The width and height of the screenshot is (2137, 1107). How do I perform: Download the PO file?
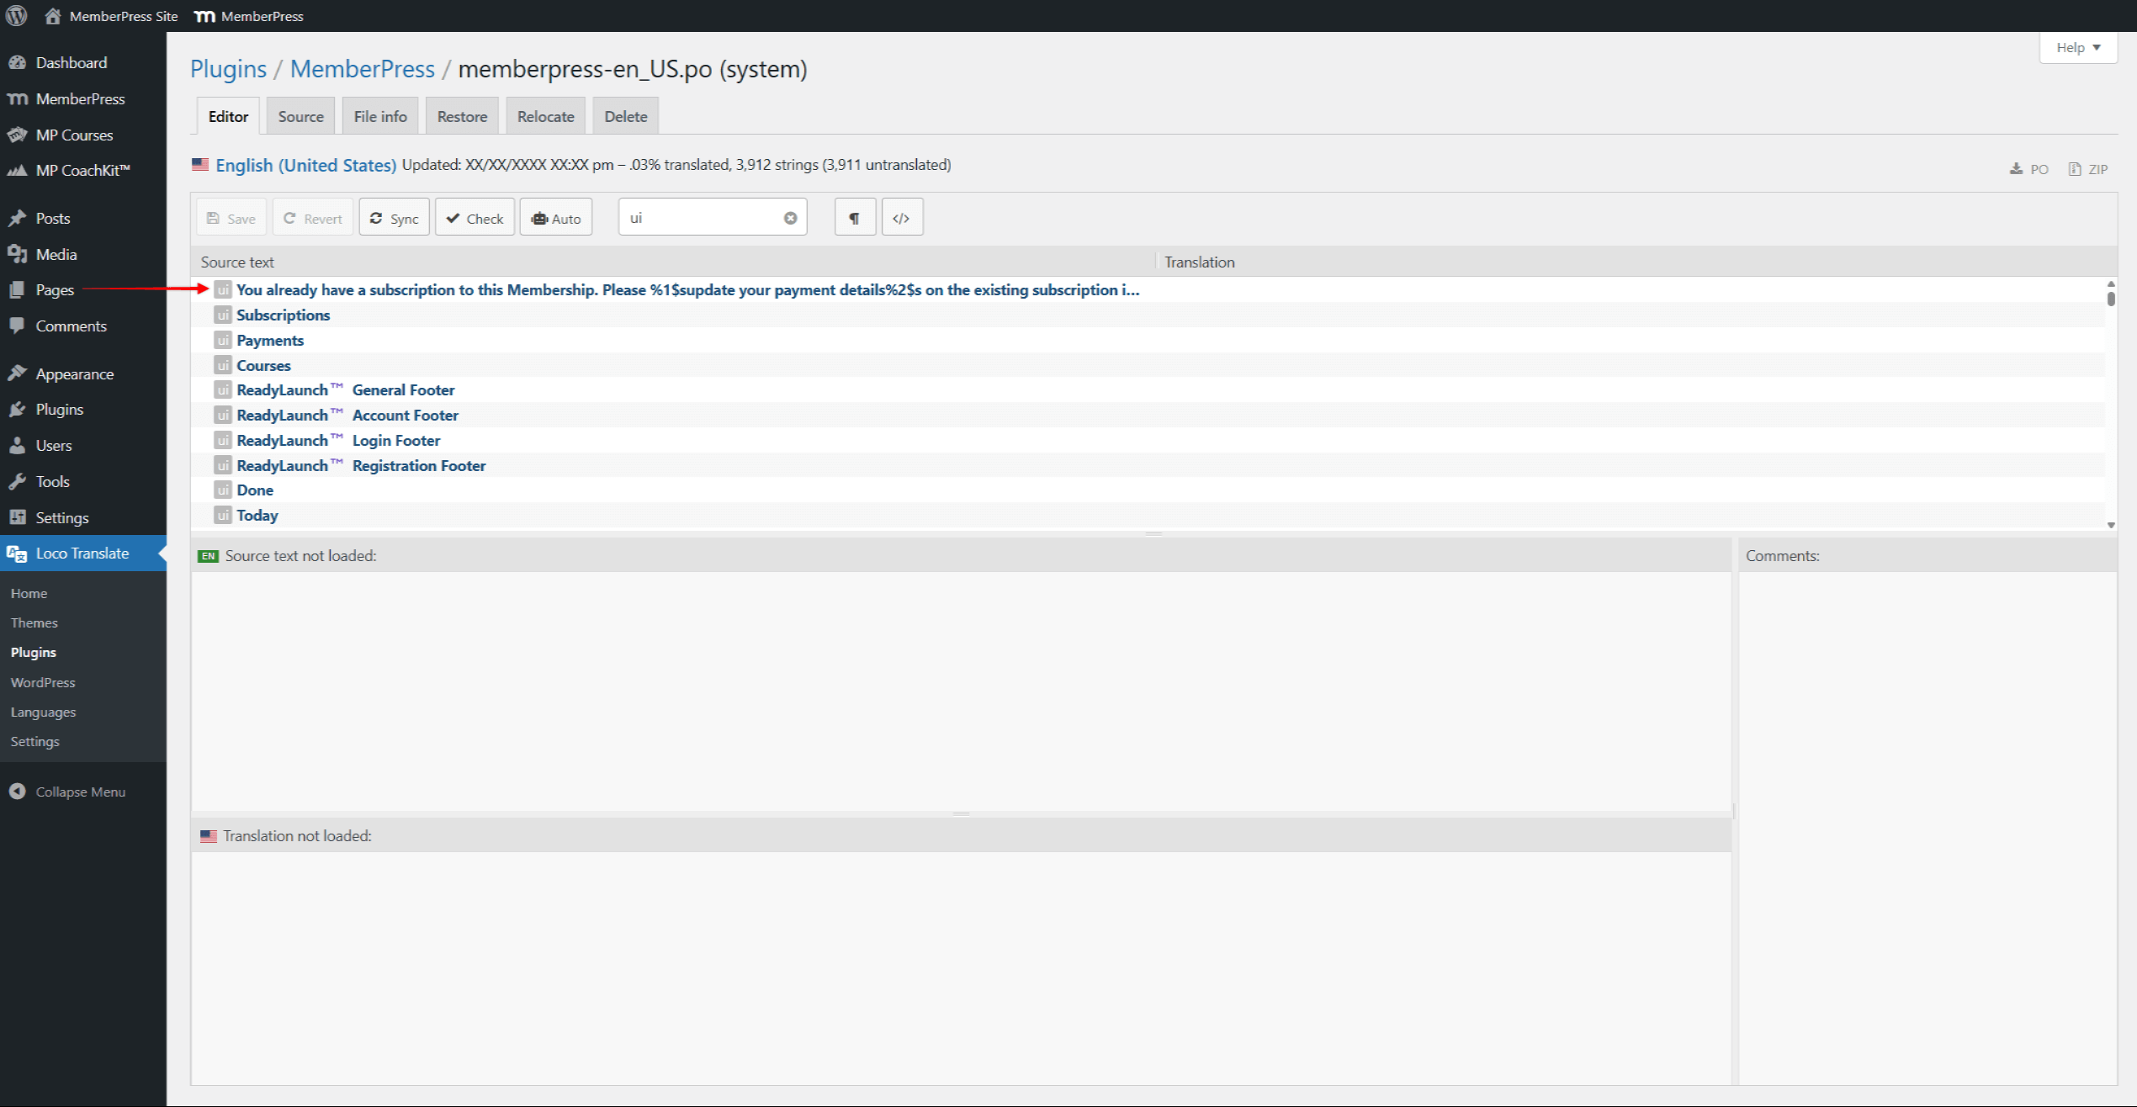[2028, 169]
